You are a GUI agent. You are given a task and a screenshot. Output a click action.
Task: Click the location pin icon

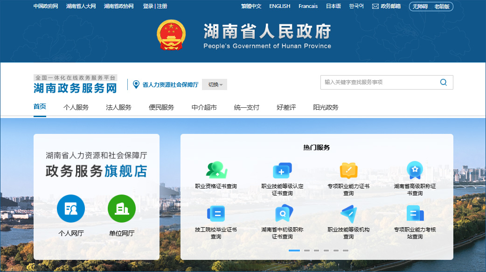coord(136,84)
